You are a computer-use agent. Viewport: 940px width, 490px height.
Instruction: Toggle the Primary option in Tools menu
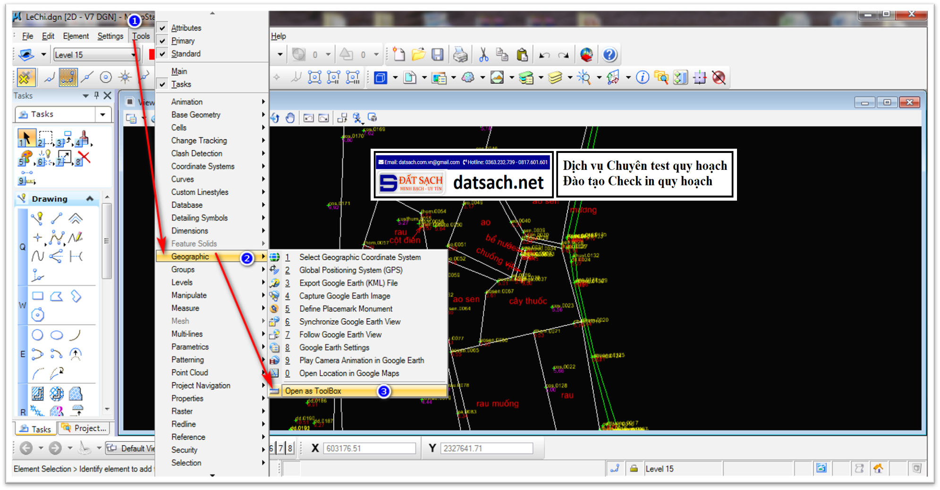182,41
